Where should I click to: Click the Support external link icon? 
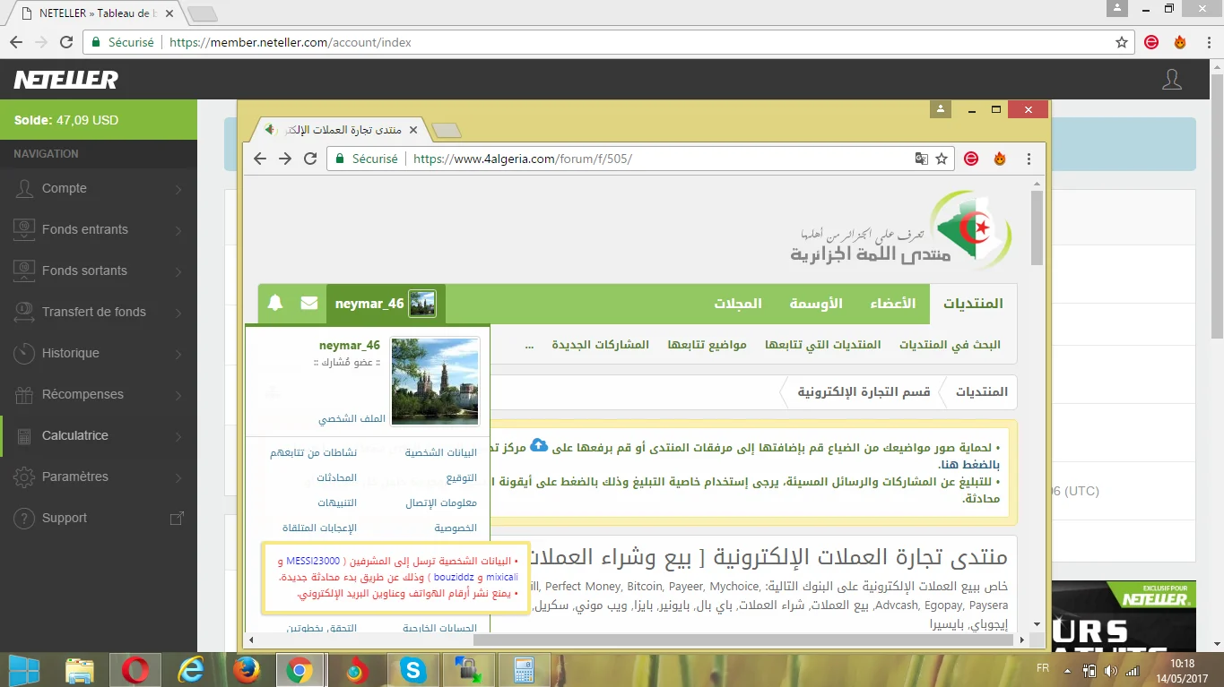click(177, 518)
